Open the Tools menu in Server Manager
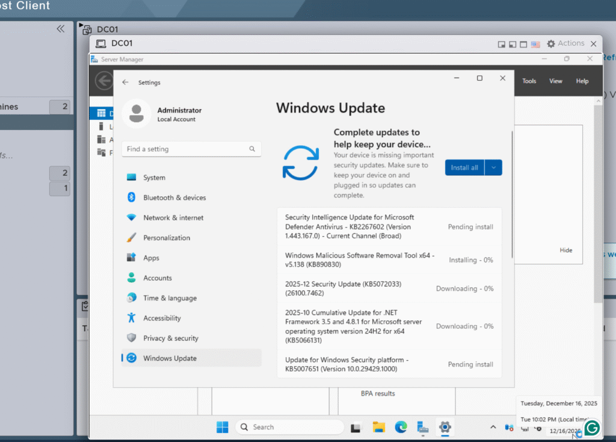Screen dimensions: 616x442 529,81
